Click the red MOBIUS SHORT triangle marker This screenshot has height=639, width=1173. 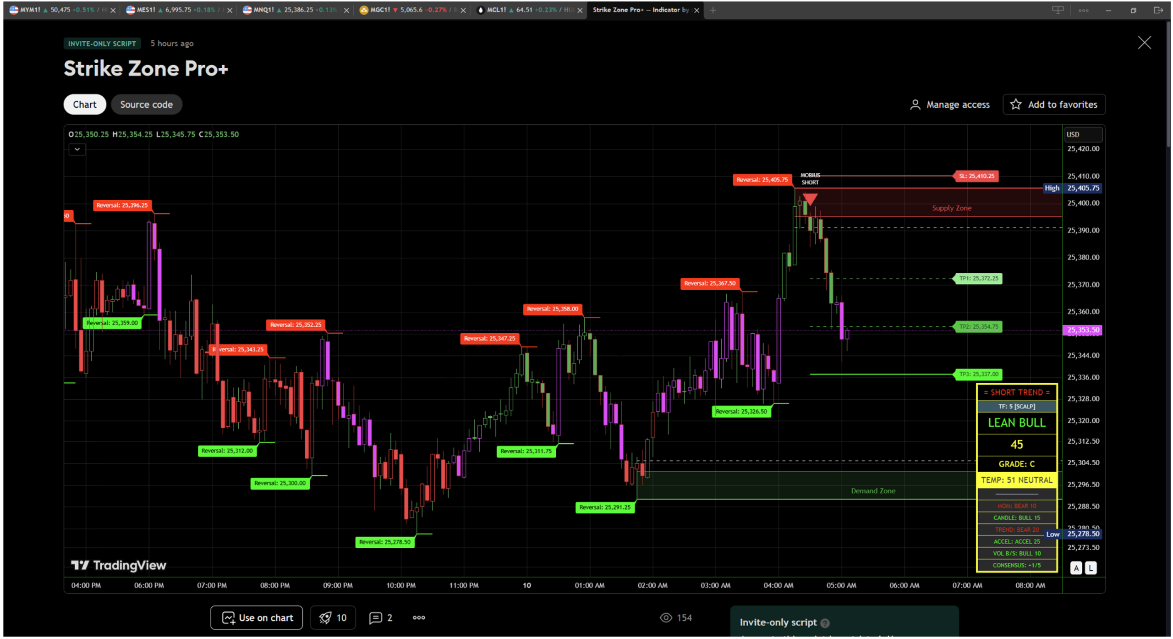coord(810,199)
